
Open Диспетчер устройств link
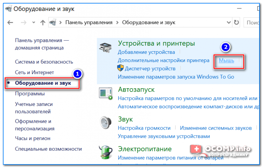[x=150, y=69]
